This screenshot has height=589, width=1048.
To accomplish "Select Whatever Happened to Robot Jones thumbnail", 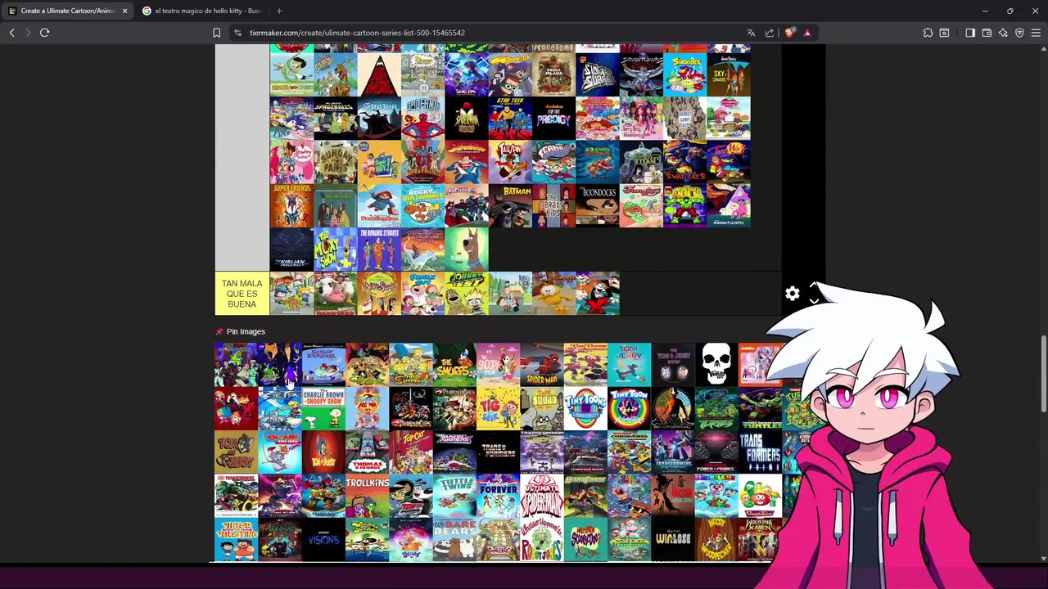I will coord(541,539).
